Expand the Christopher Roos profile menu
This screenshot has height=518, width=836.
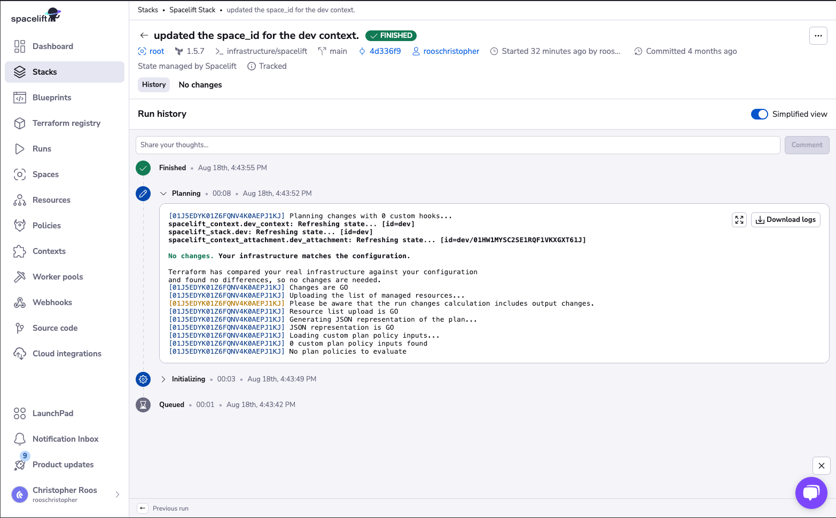click(118, 495)
